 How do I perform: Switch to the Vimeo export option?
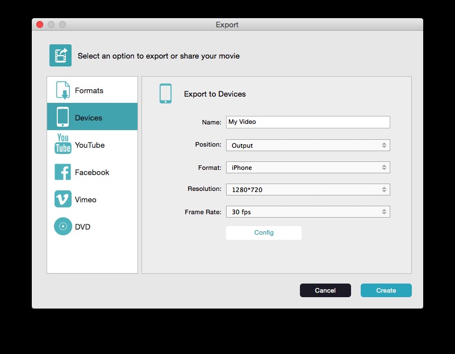86,199
